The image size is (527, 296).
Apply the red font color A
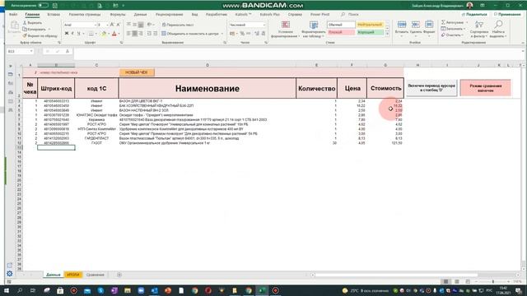(114, 34)
